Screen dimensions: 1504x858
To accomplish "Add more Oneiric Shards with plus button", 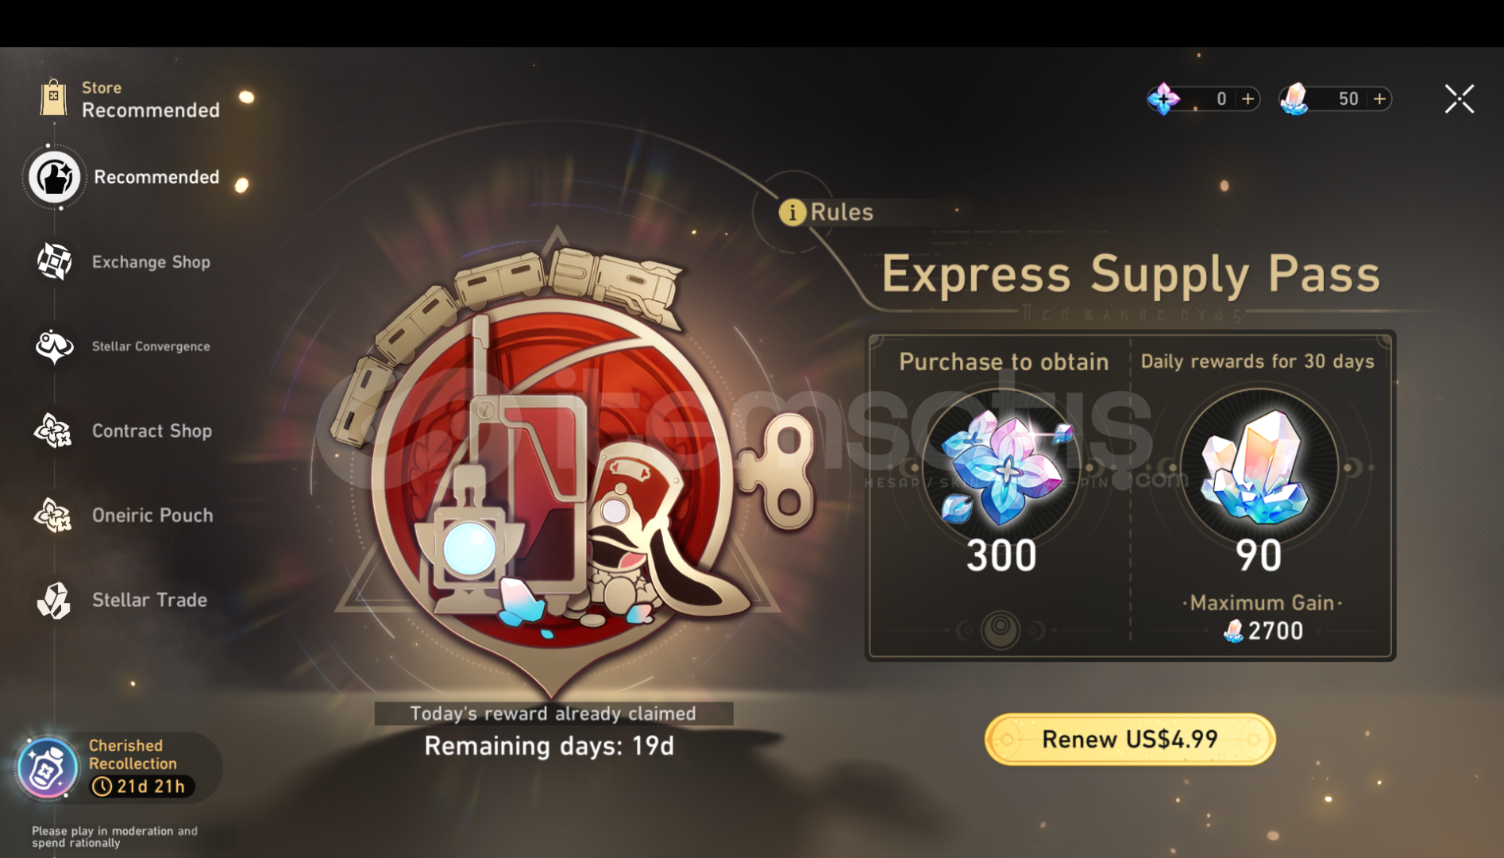I will click(1248, 99).
